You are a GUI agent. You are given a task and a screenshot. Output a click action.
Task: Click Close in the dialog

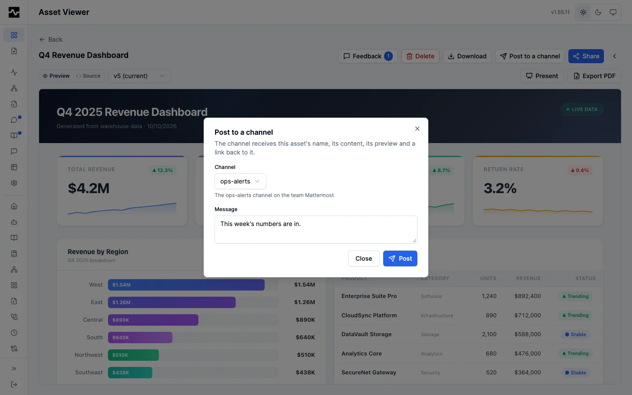[x=363, y=259]
